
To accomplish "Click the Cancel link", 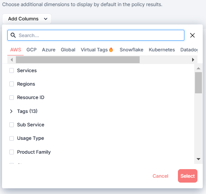I will point(160,176).
